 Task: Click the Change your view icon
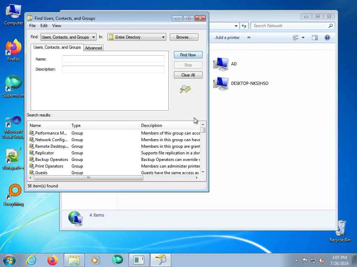pos(296,38)
